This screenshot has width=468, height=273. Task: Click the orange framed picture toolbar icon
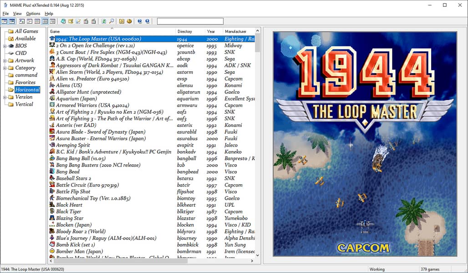click(x=122, y=21)
